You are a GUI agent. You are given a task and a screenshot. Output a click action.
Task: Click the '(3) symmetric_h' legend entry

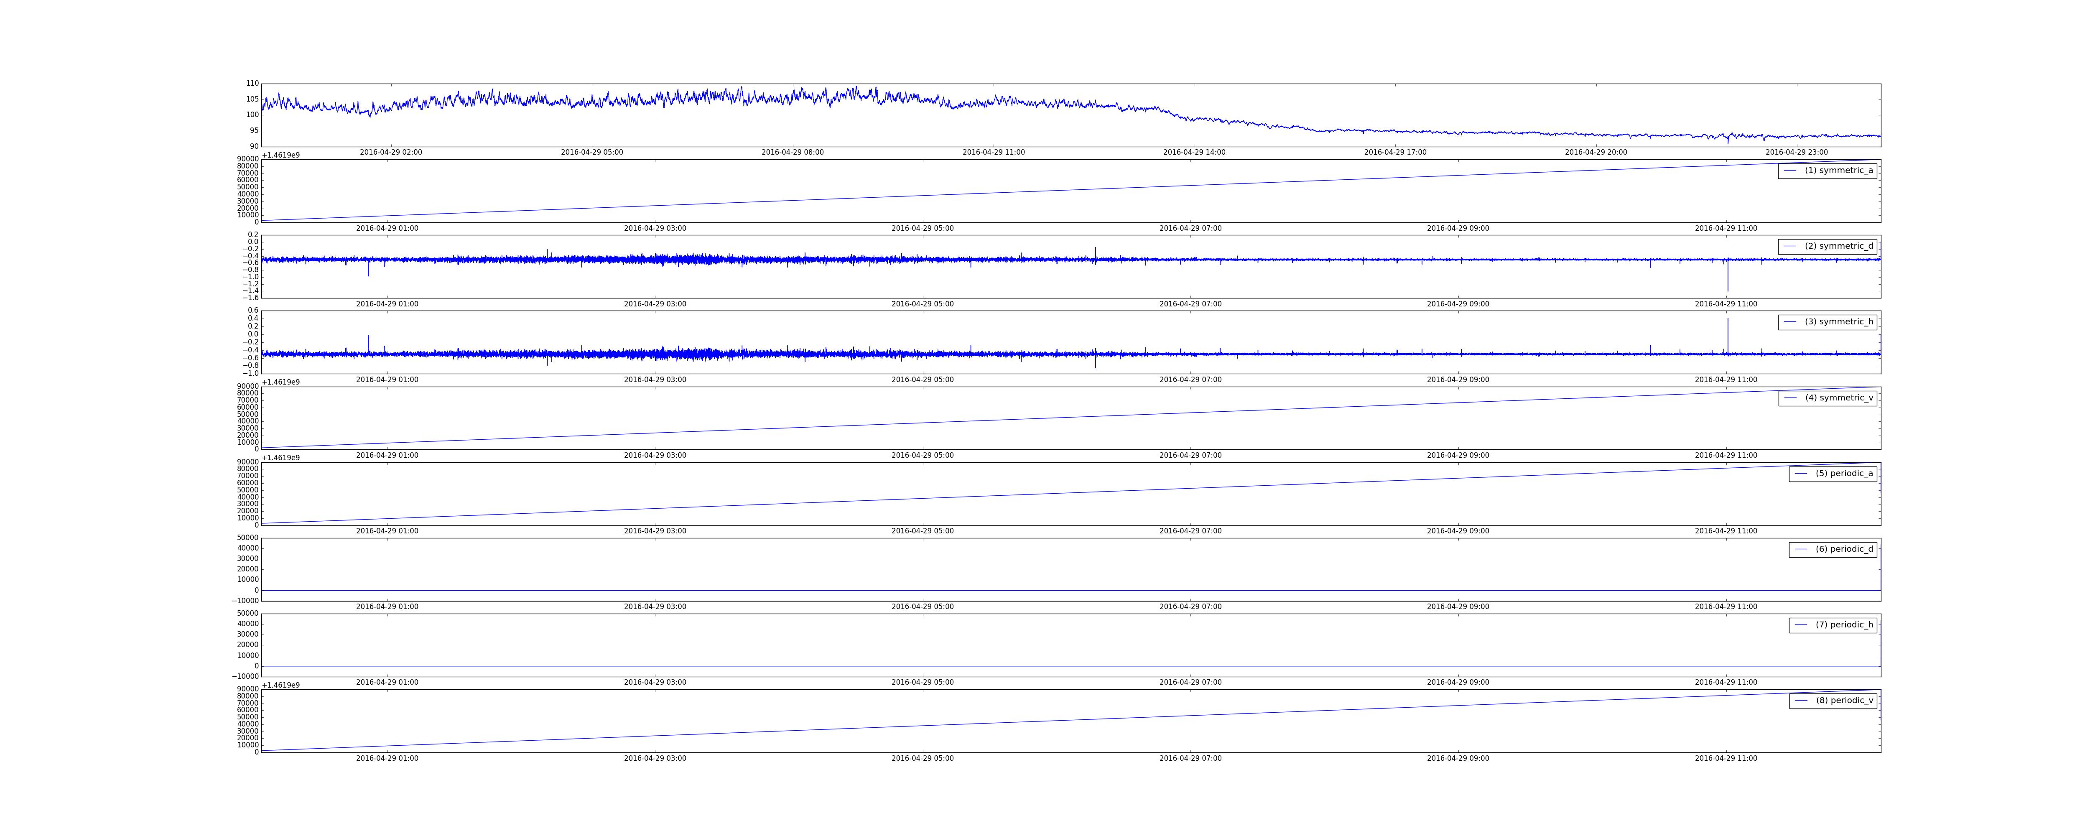coord(1827,322)
